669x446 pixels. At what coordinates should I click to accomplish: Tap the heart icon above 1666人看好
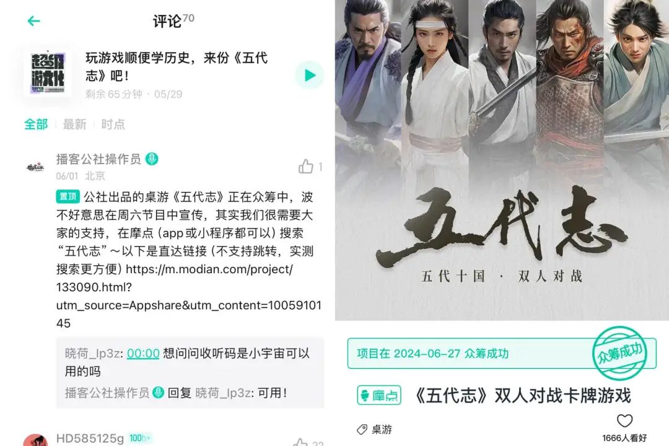(624, 421)
